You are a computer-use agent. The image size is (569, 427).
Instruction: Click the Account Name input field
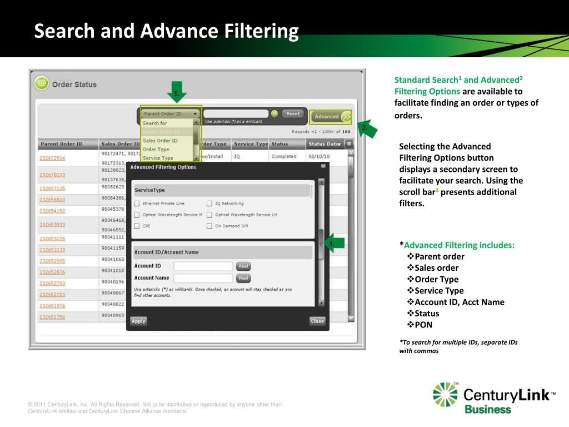(x=203, y=278)
